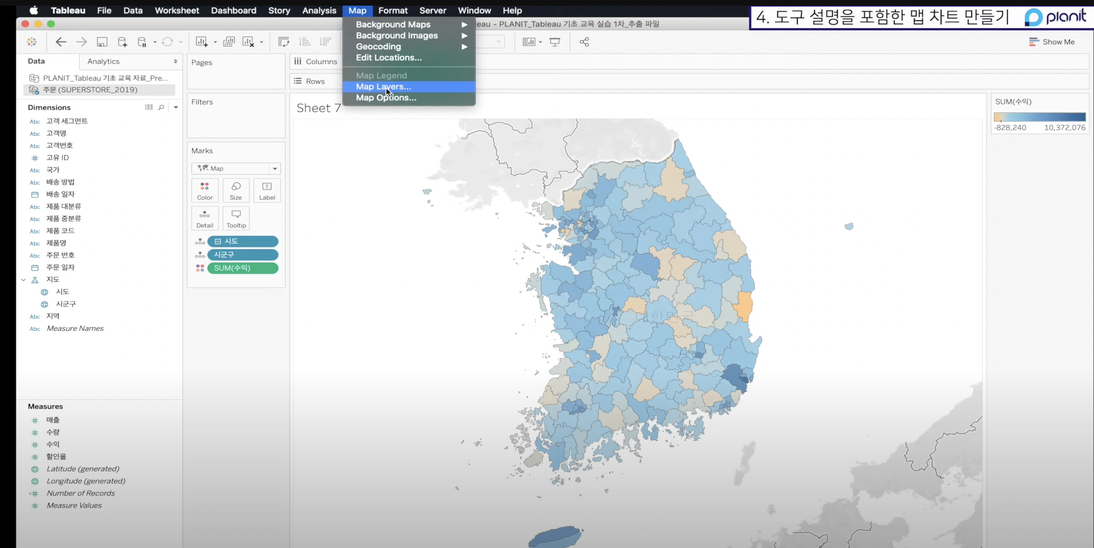The width and height of the screenshot is (1094, 548).
Task: Save the workbook with the floppy icon
Action: 102,42
